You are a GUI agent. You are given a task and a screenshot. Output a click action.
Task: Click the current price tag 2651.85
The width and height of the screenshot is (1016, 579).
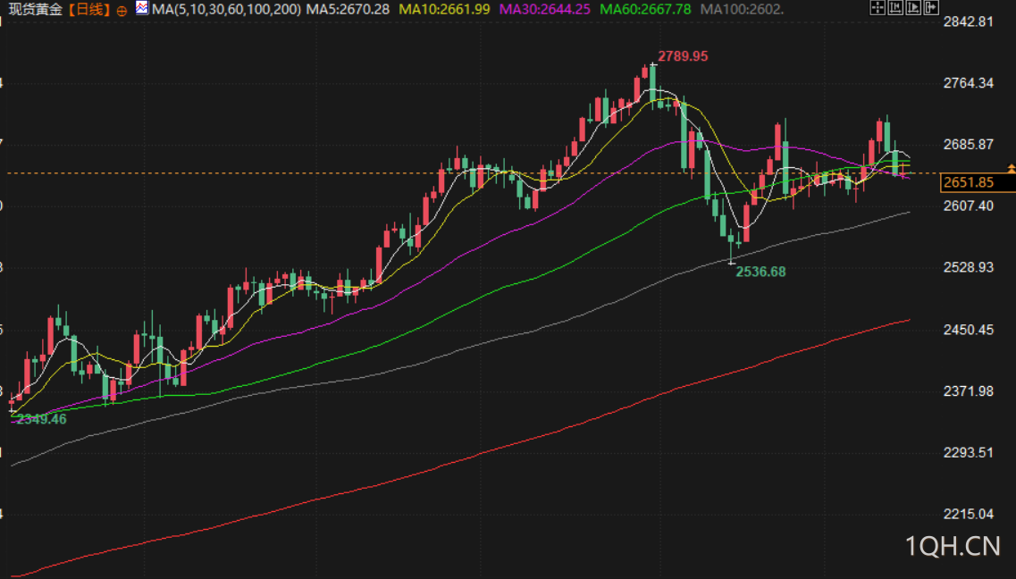click(x=978, y=182)
